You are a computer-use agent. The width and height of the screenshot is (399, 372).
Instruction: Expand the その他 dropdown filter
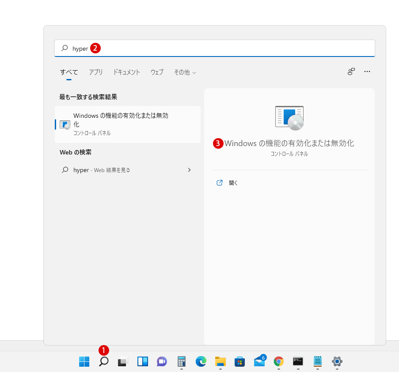pyautogui.click(x=185, y=72)
